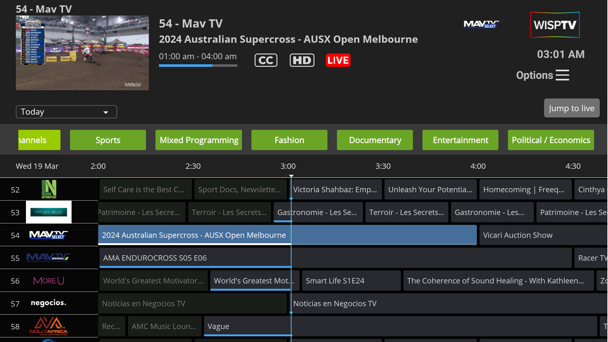Expand the day selector arrow
Viewport: 608px width, 342px height.
[x=106, y=112]
